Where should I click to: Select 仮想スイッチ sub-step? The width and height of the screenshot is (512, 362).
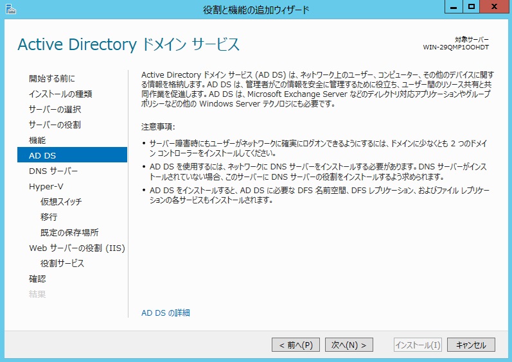click(61, 202)
